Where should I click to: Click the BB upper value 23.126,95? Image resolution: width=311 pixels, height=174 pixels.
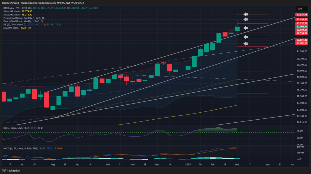(44, 25)
